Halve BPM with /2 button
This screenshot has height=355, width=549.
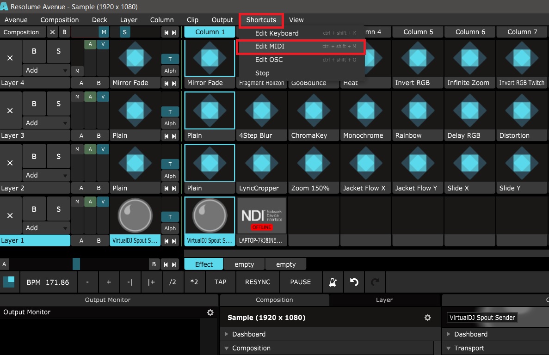coord(173,282)
